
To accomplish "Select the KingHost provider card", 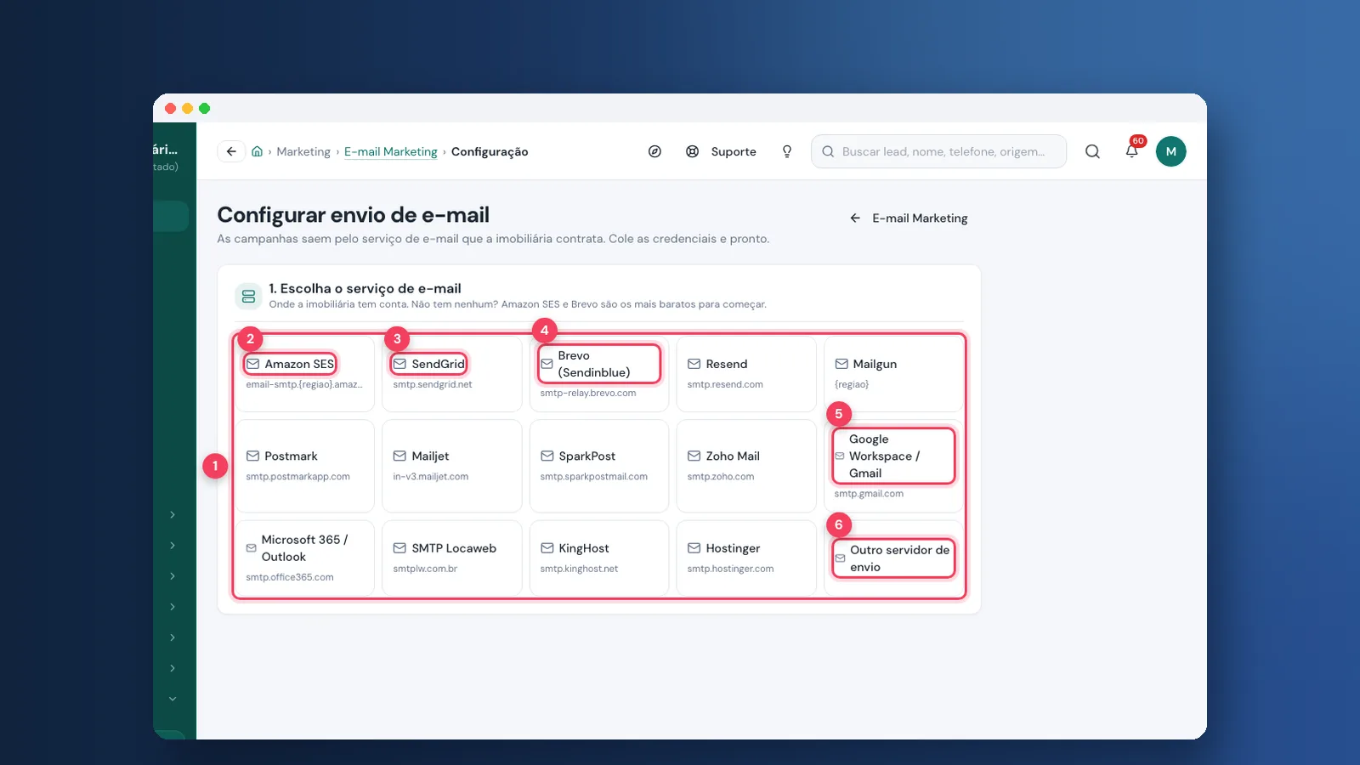I will pyautogui.click(x=598, y=558).
